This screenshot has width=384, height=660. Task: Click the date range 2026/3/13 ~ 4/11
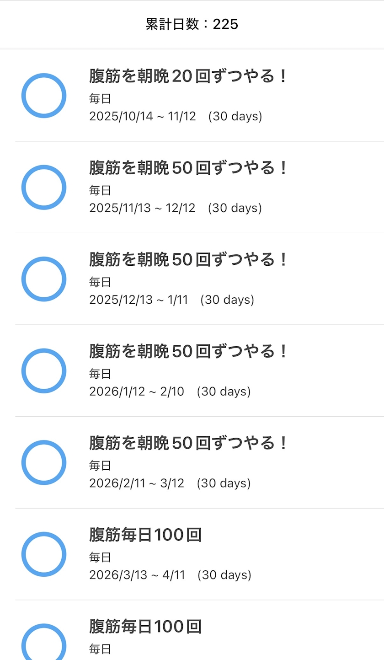point(137,575)
